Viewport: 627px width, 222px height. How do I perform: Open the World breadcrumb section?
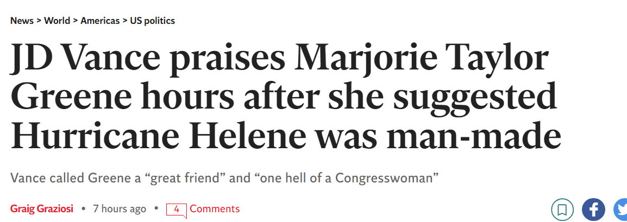point(57,21)
